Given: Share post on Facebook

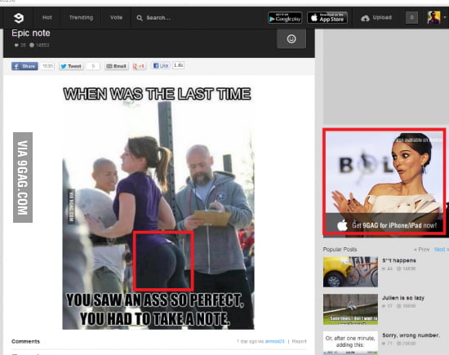Looking at the screenshot, I should (24, 66).
